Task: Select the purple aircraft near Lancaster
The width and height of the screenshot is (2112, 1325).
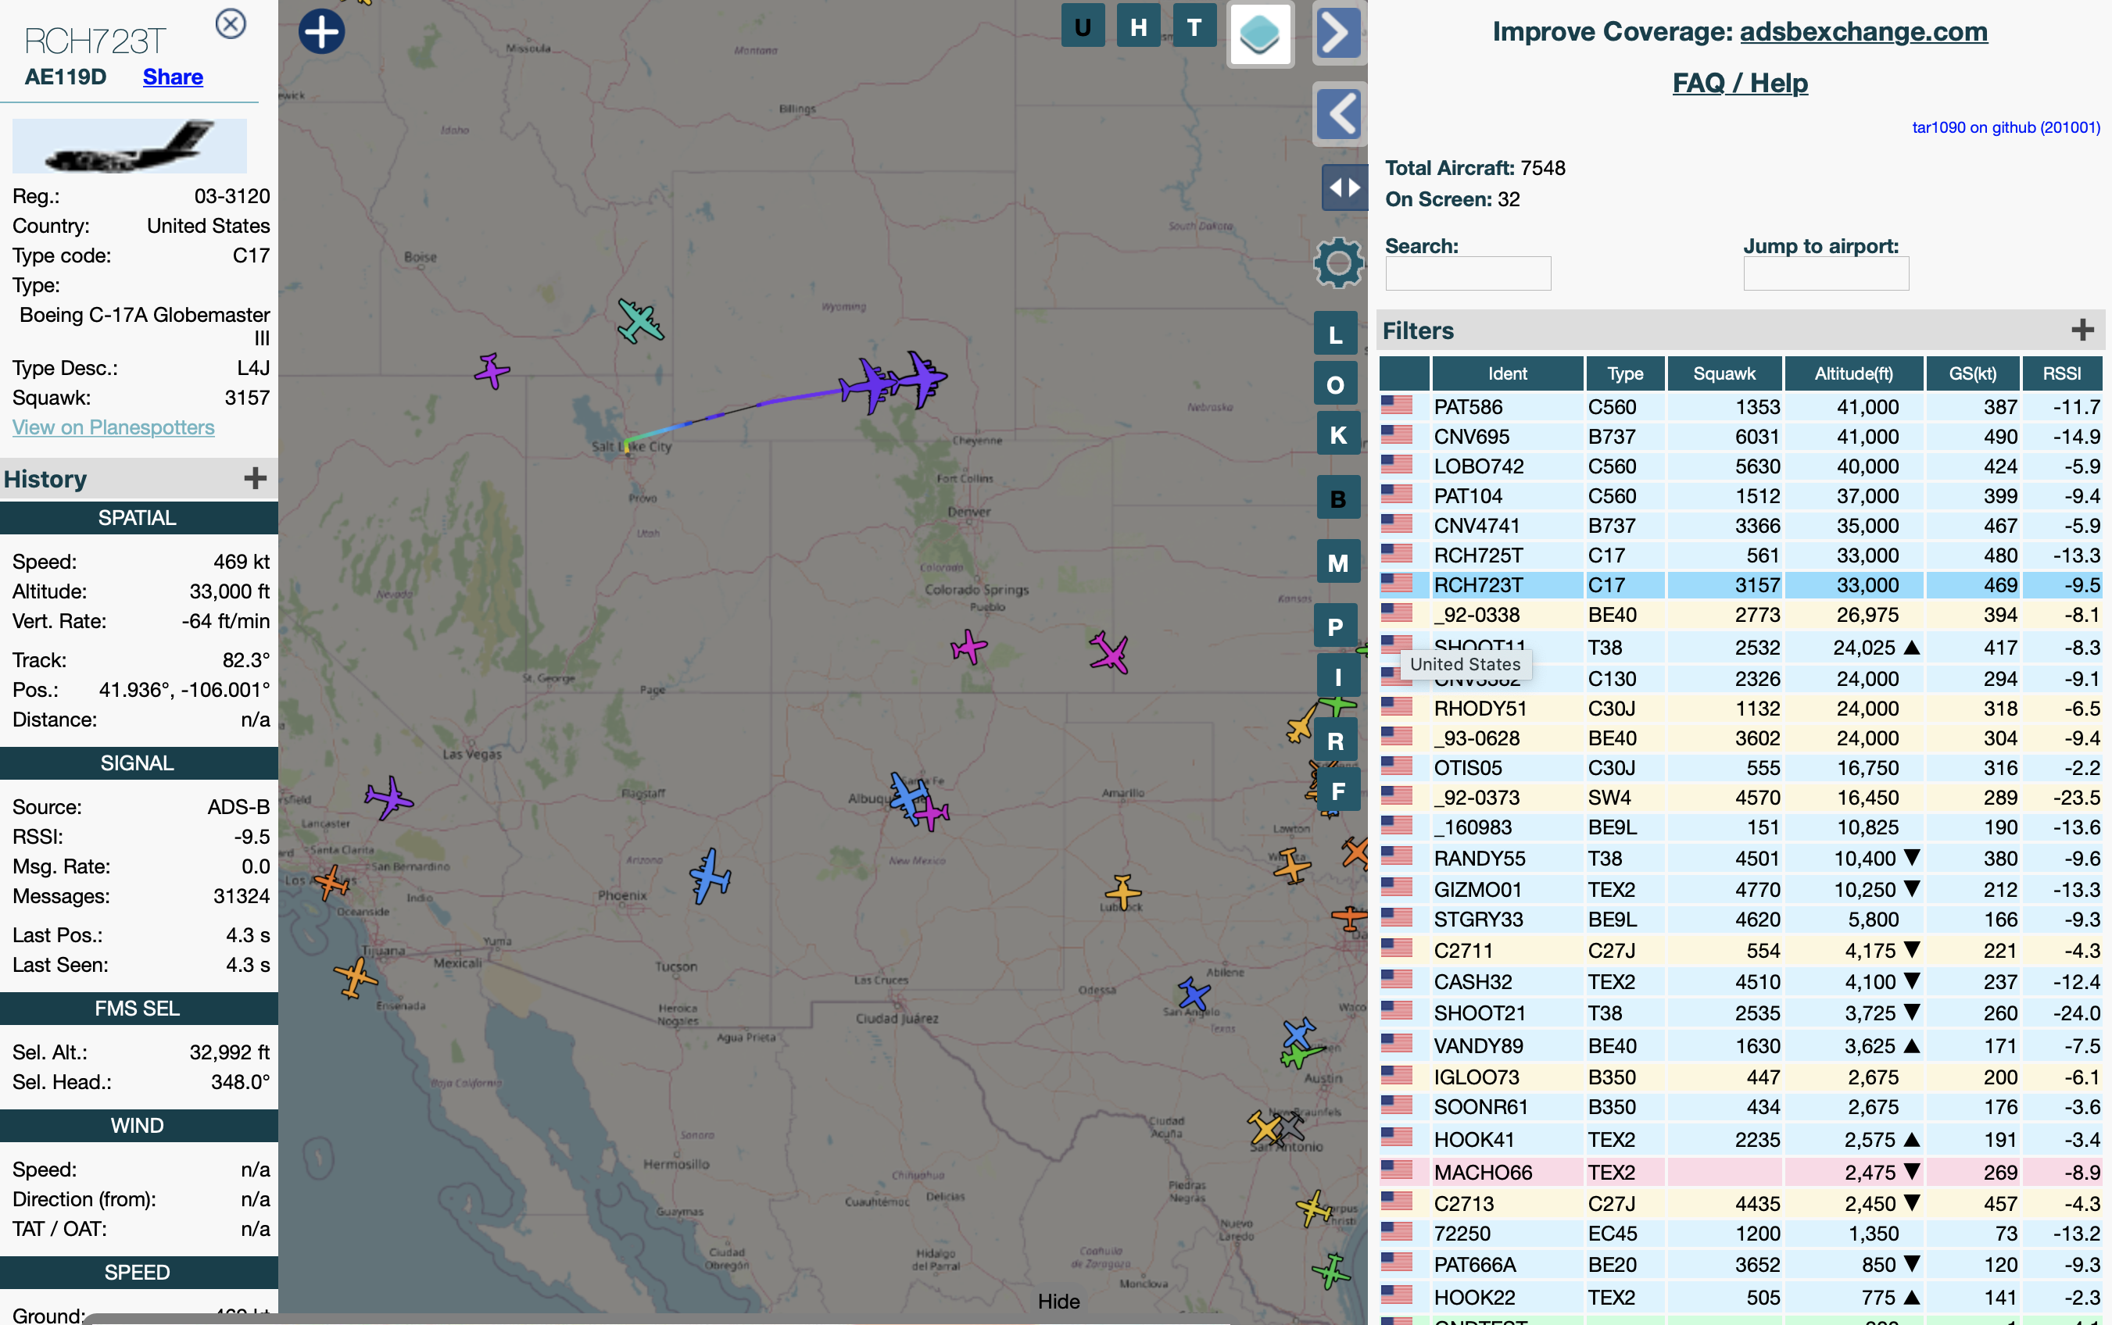Action: tap(388, 798)
